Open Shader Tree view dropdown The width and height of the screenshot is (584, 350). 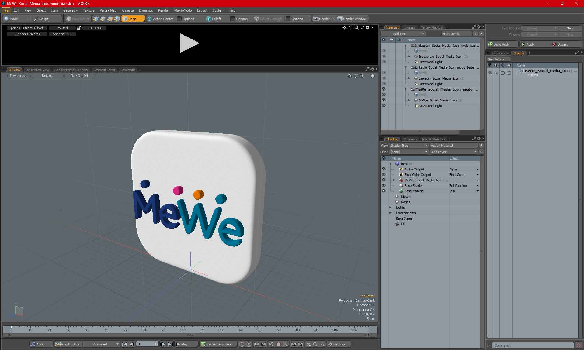pos(409,146)
